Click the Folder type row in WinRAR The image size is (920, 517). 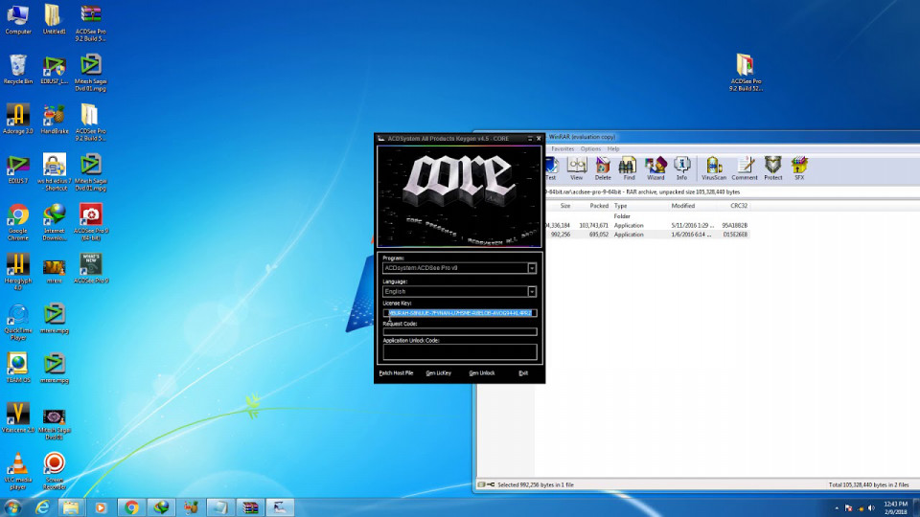647,216
